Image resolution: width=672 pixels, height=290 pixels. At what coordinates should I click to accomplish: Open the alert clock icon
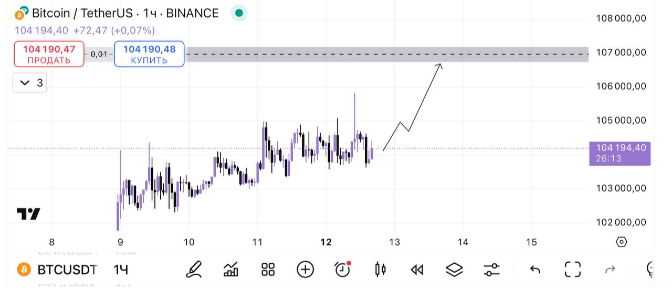coord(343,269)
